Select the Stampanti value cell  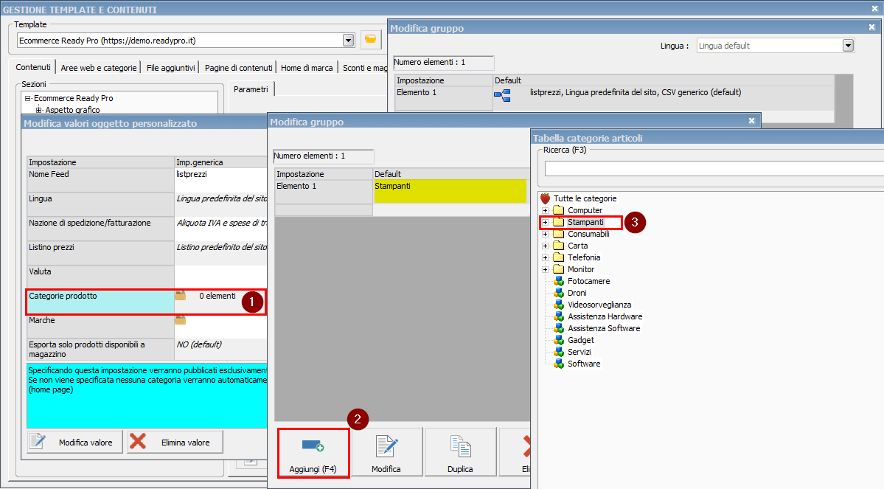click(450, 191)
